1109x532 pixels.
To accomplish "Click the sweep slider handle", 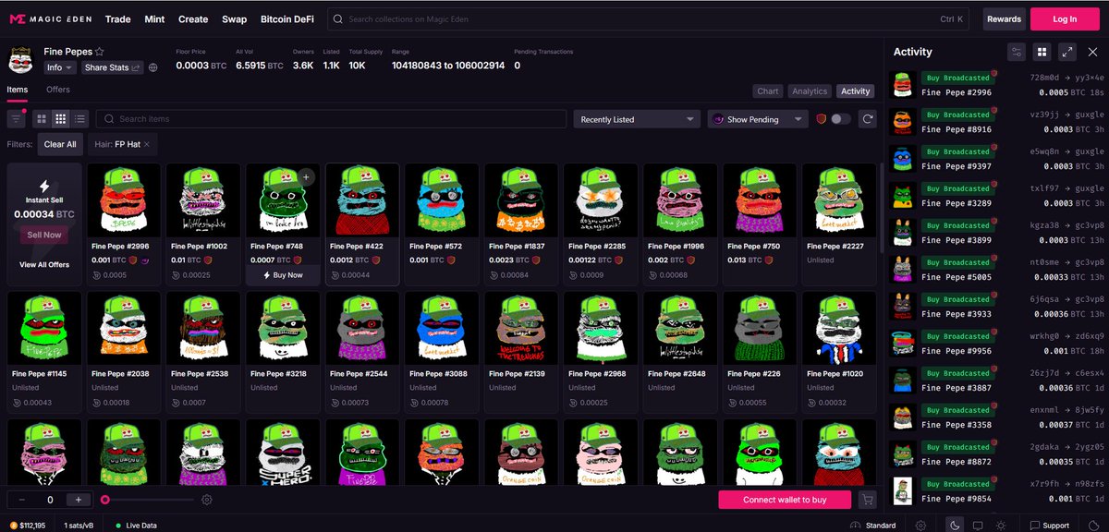I will [105, 500].
